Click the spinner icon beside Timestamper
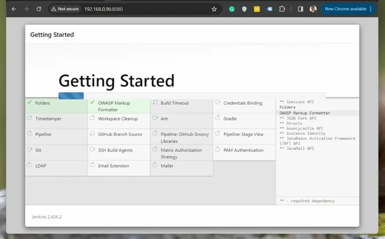385x239 pixels. pos(30,118)
